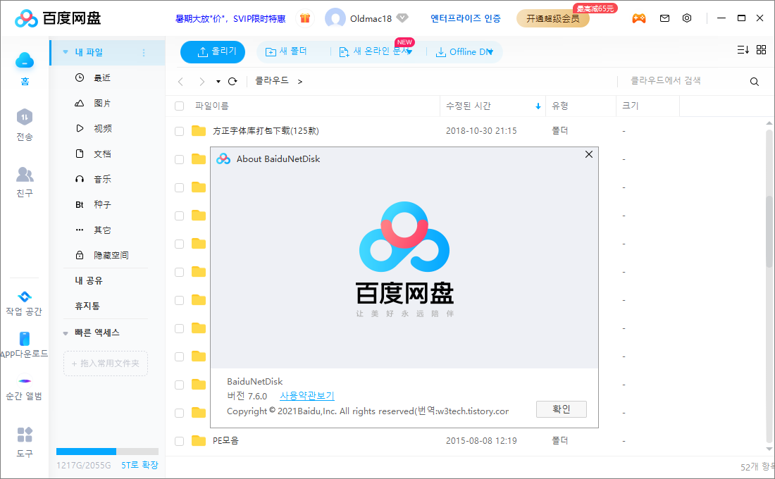Click the storage usage progress bar
Viewport: 775px width, 479px height.
107,452
